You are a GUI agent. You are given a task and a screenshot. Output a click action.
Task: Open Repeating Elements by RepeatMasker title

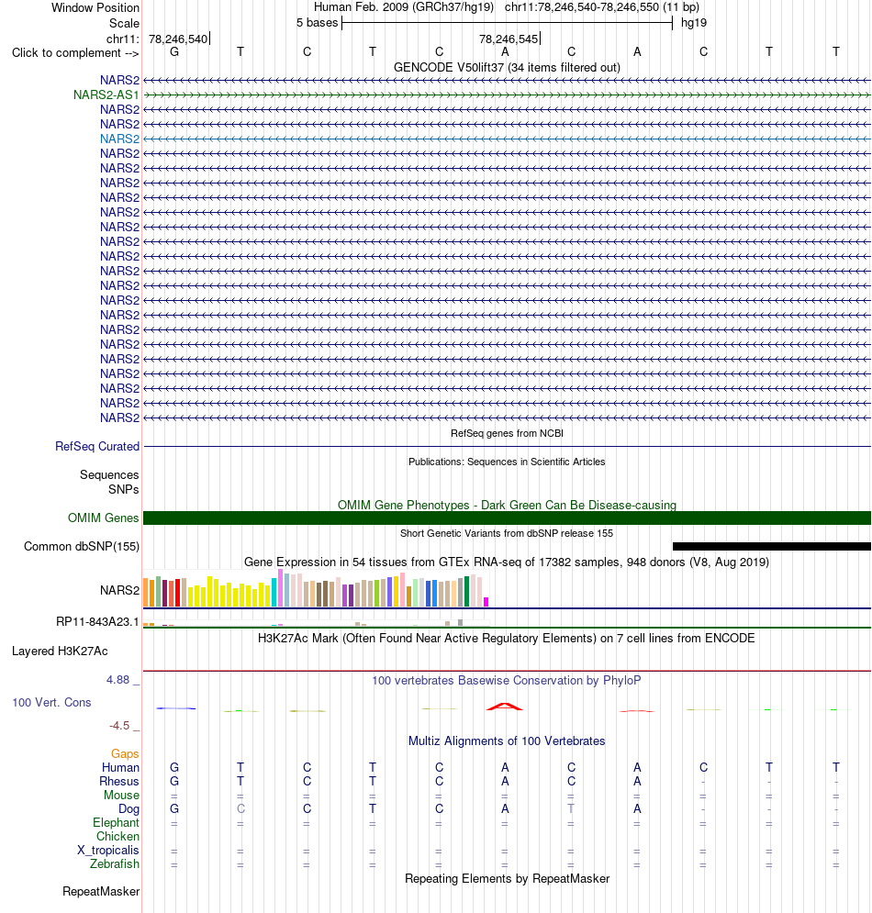click(507, 879)
